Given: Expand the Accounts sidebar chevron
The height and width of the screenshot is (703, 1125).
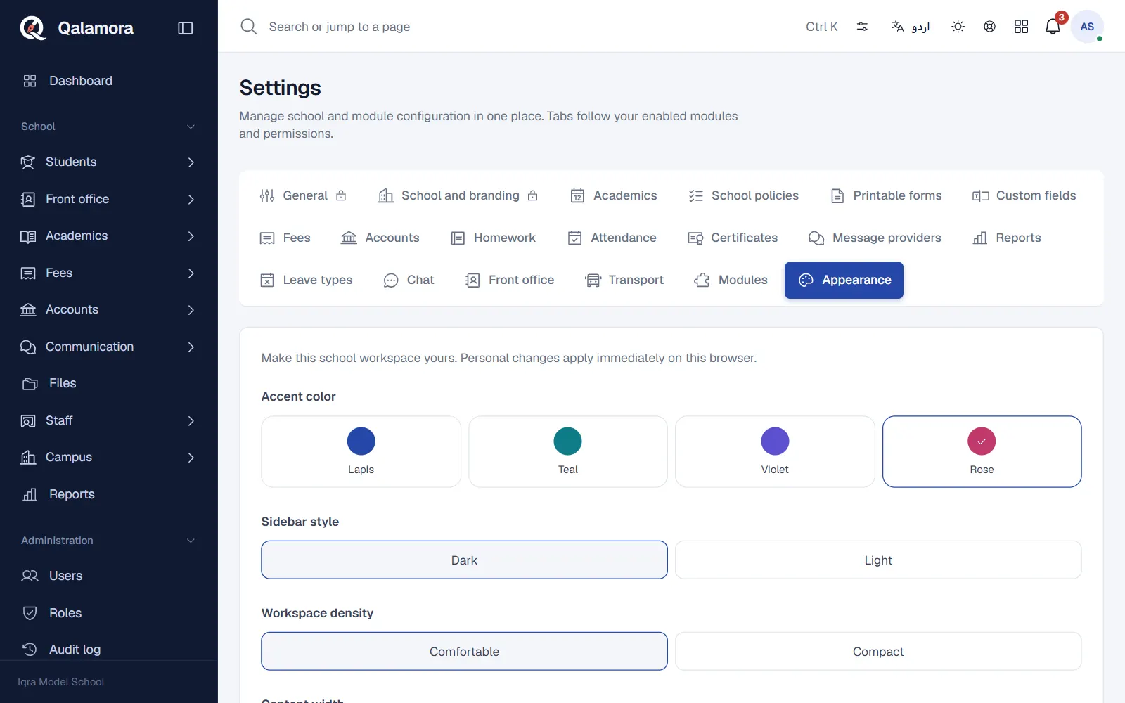Looking at the screenshot, I should tap(191, 310).
